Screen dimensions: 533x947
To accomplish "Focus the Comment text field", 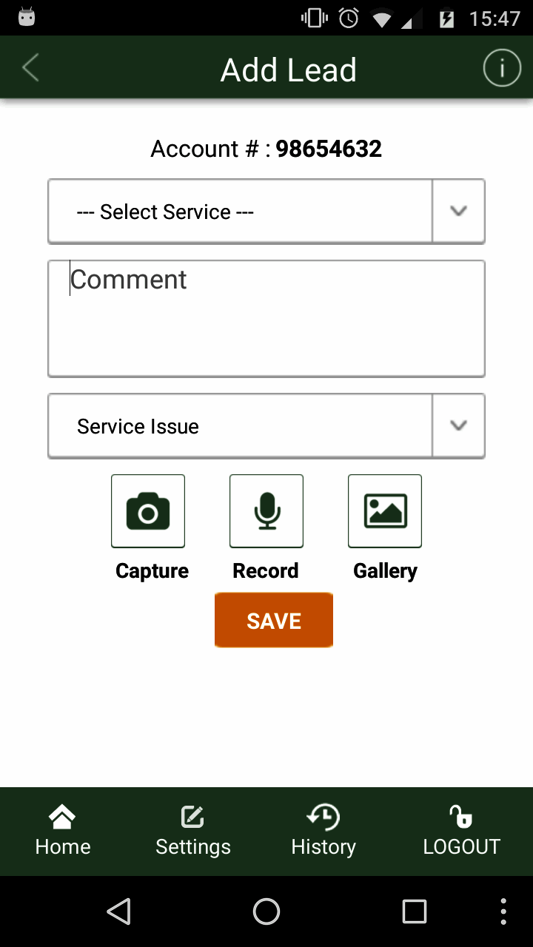I will [x=266, y=319].
